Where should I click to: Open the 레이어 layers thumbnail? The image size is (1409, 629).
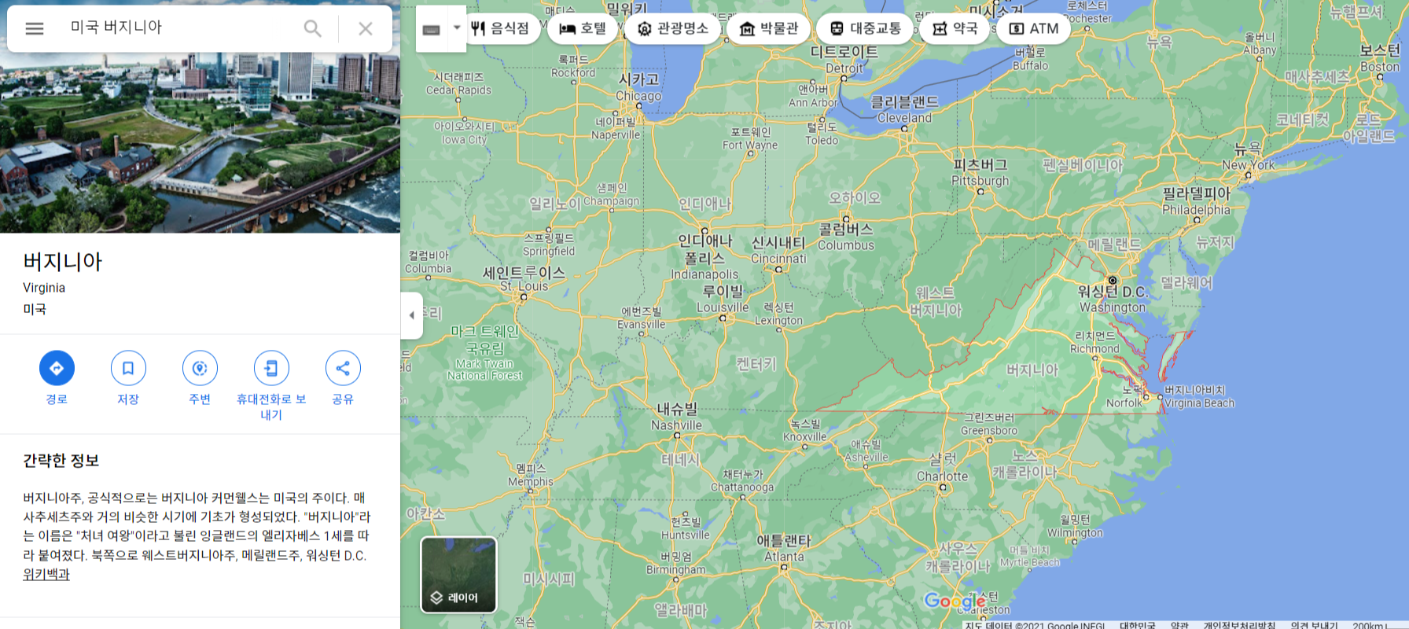tap(458, 575)
